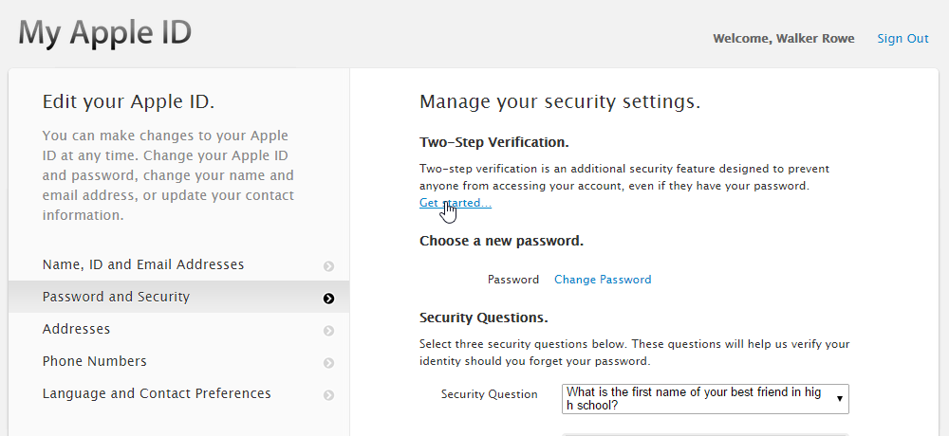Go to Addresses section
Viewport: 949px width, 436px height.
[x=179, y=329]
